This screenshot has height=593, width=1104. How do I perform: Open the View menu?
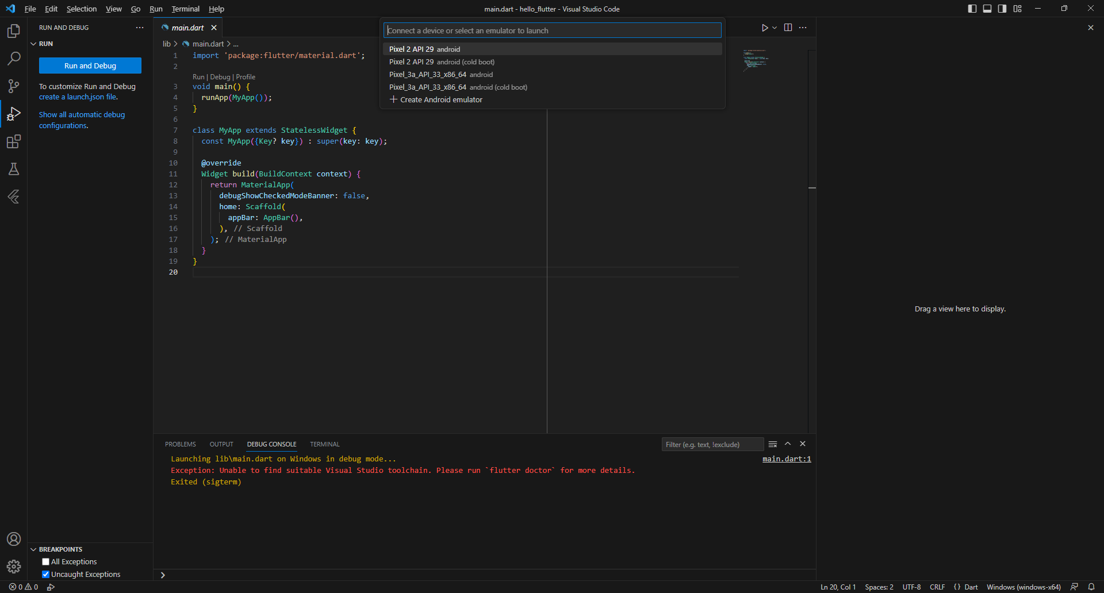pyautogui.click(x=114, y=9)
